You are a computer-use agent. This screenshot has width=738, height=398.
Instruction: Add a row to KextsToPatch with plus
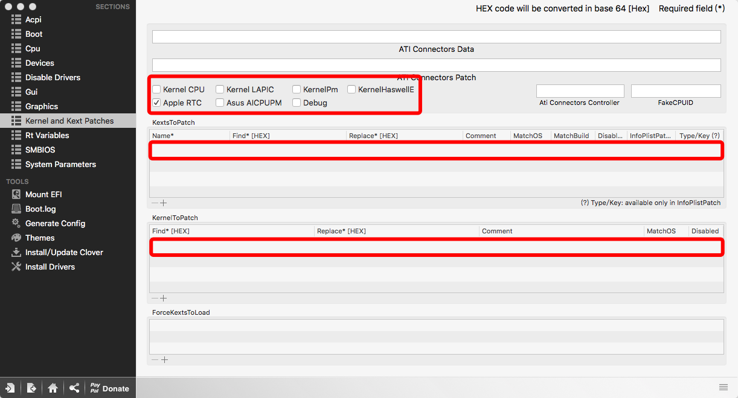[x=164, y=203]
